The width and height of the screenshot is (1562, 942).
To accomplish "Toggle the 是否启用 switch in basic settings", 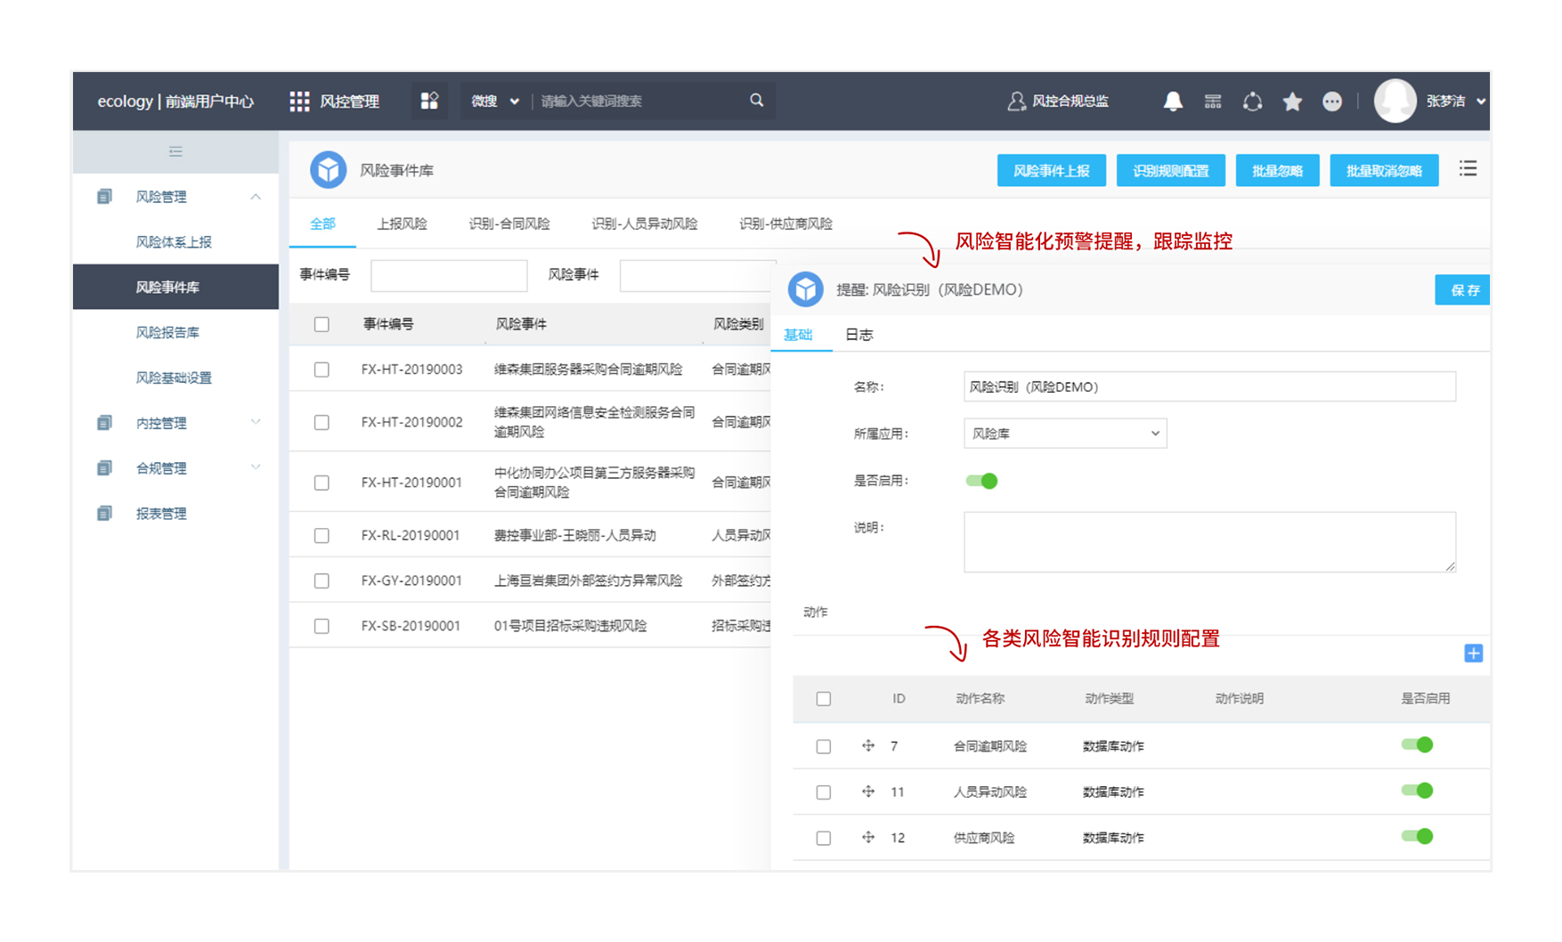I will (981, 481).
